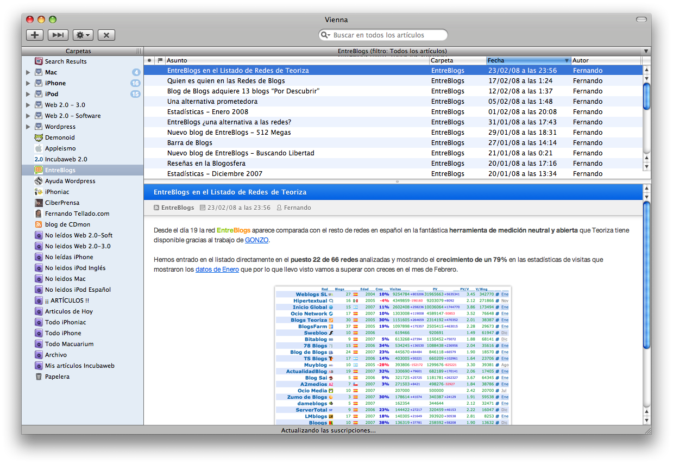Toggle toolbar visibility with the pill button
This screenshot has width=673, height=464.
(641, 20)
